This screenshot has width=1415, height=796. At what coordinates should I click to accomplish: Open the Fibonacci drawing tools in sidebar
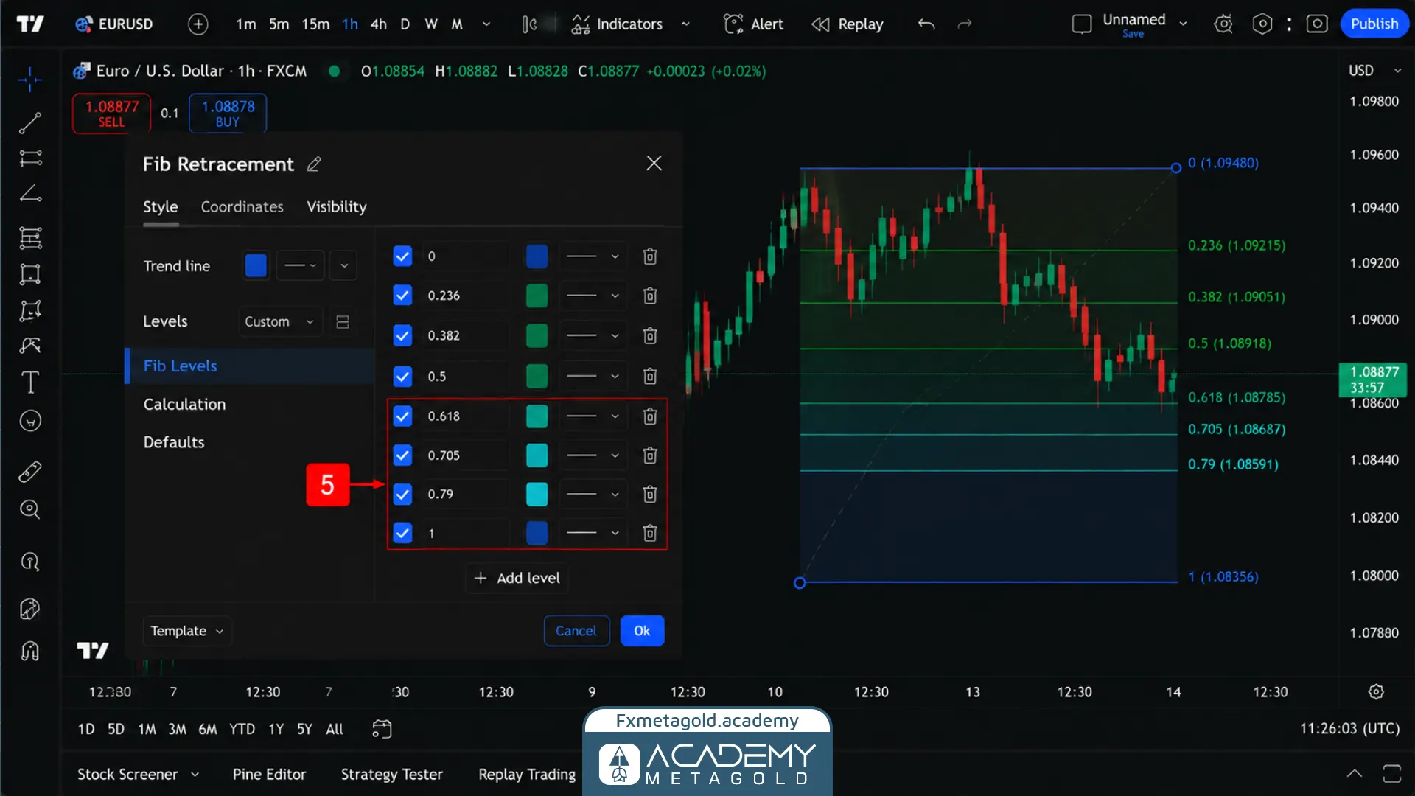30,237
